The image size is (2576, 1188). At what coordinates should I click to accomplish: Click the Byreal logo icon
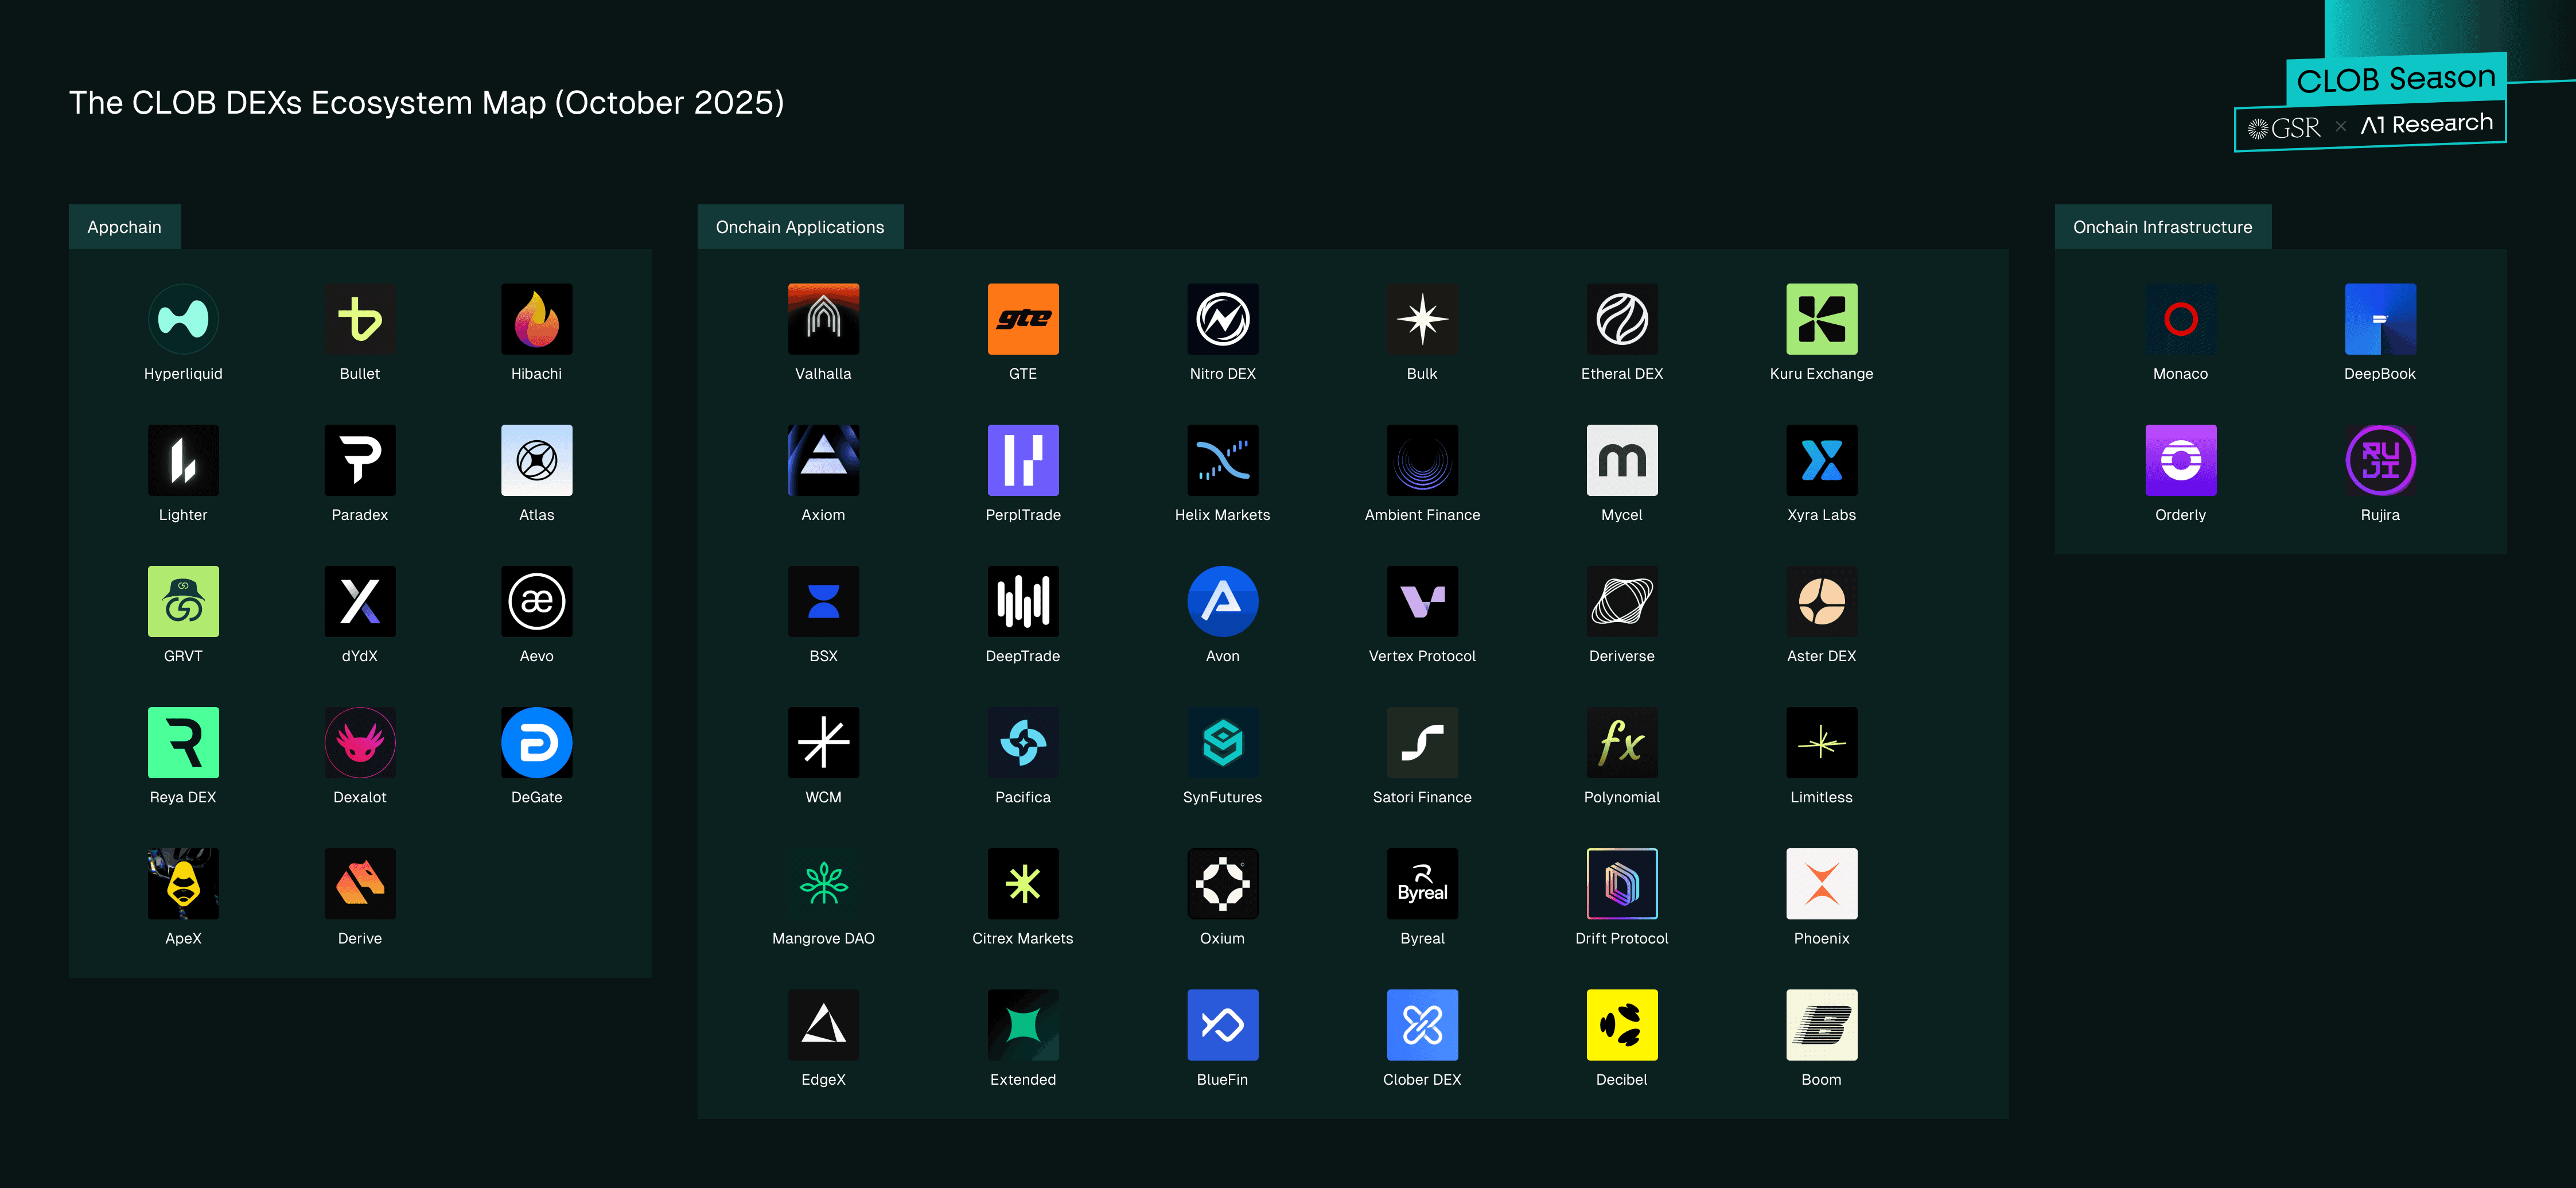point(1422,883)
